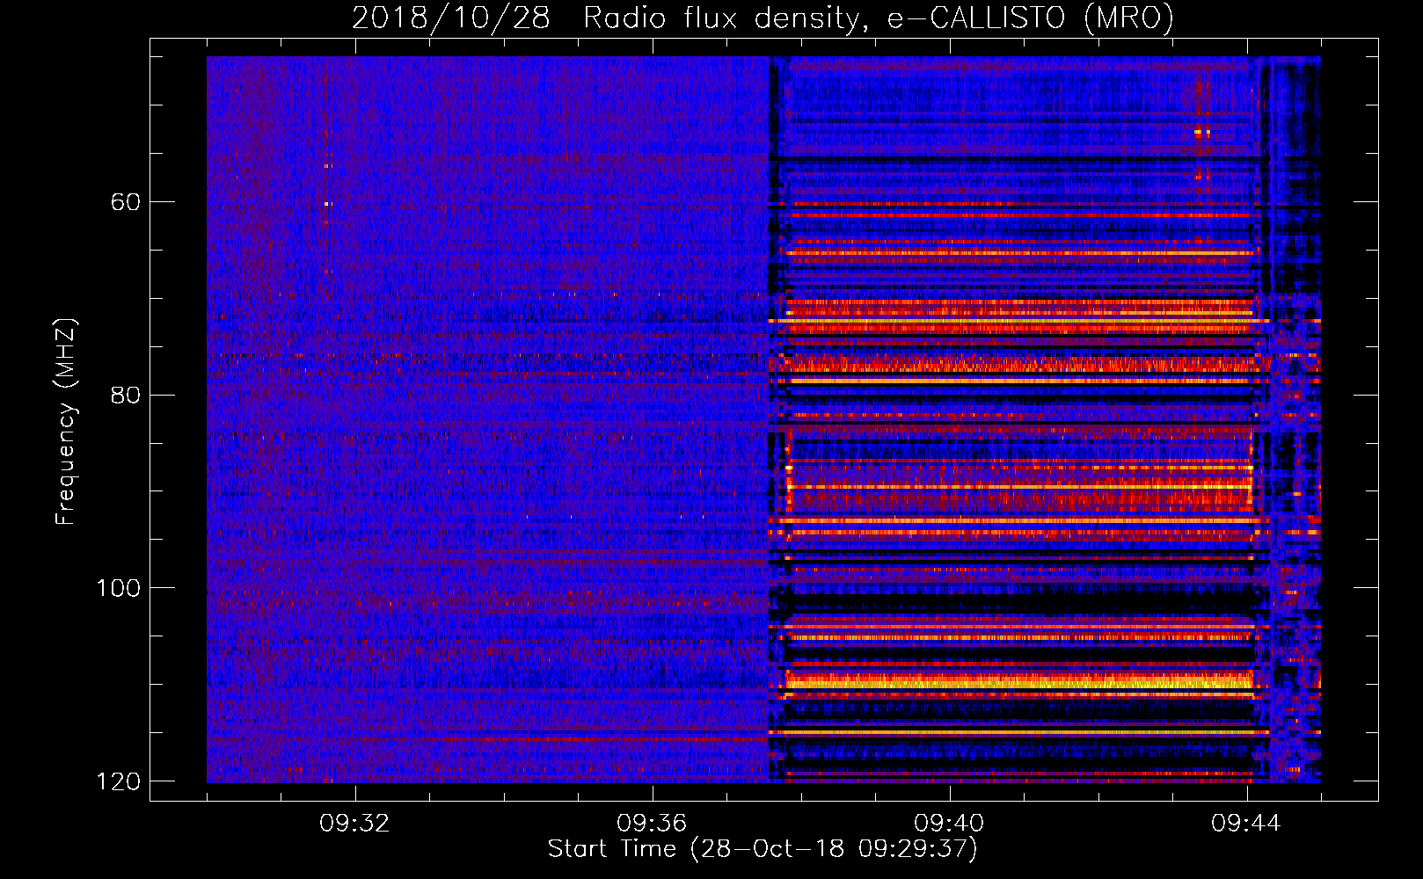The width and height of the screenshot is (1423, 879).
Task: Click the 100 frequency tick label
Action: [118, 588]
